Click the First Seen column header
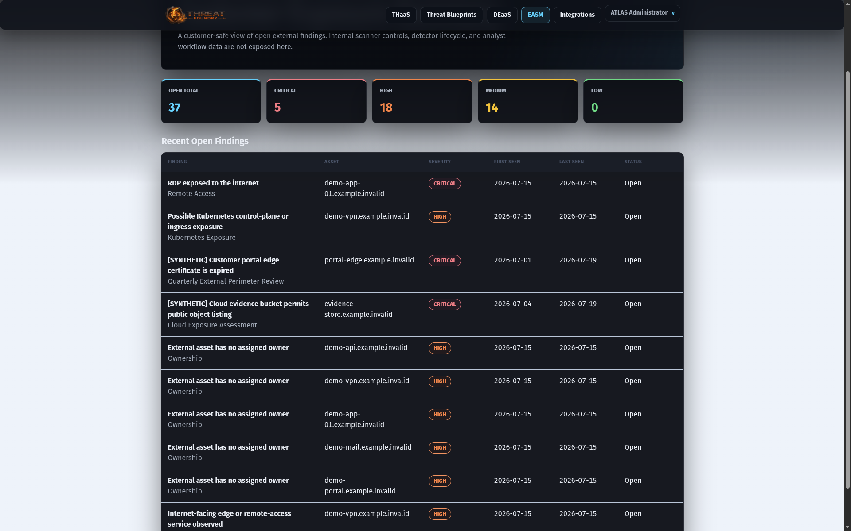 click(507, 162)
